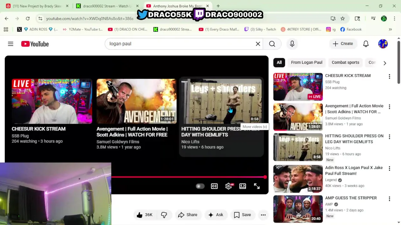Click the page vertical scrollbar

(x=398, y=62)
